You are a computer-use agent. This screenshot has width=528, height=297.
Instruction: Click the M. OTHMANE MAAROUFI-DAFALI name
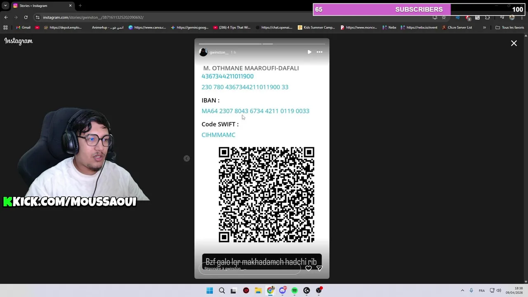251,68
